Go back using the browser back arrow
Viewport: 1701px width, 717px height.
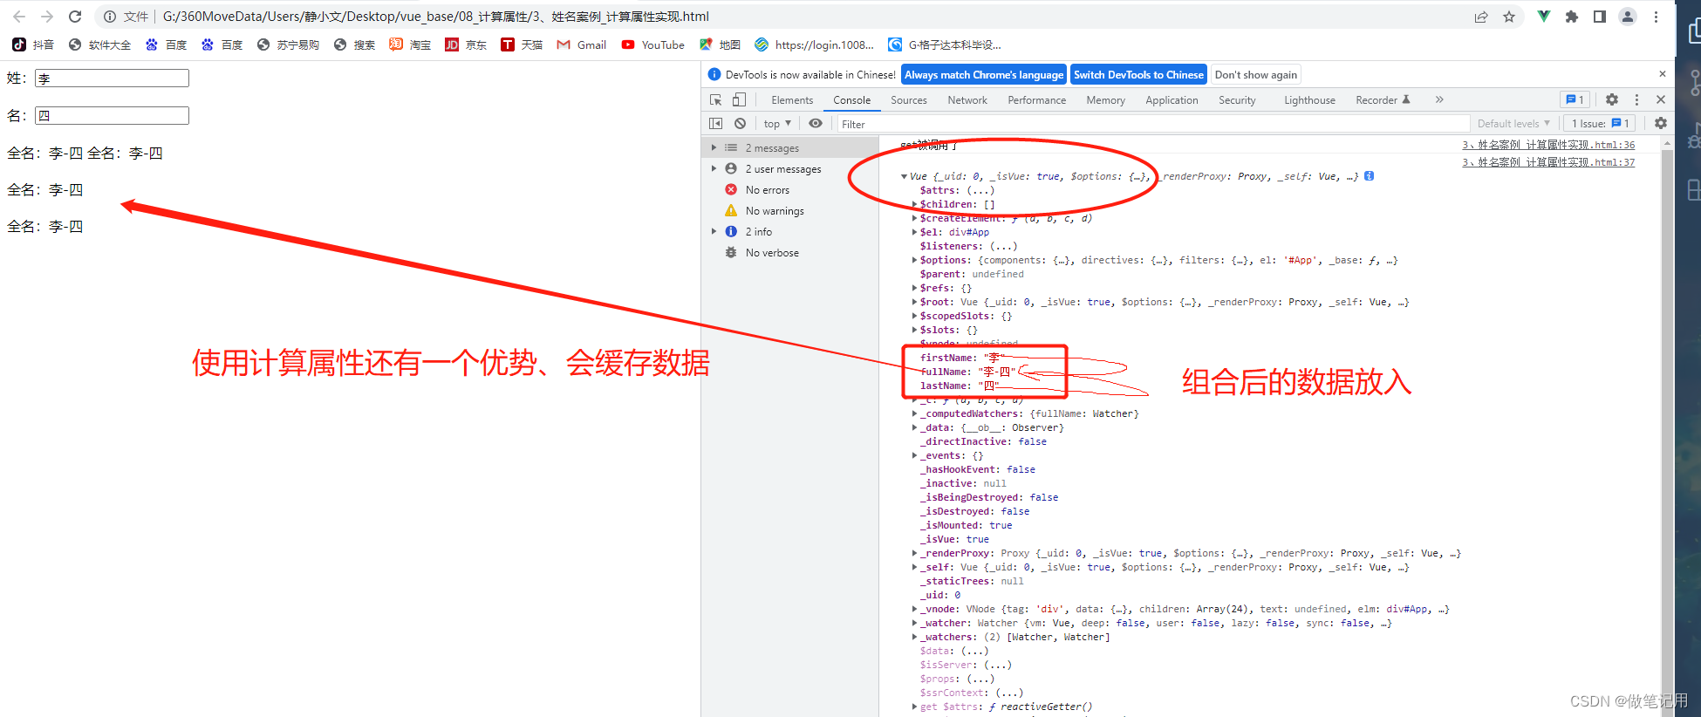[x=19, y=17]
